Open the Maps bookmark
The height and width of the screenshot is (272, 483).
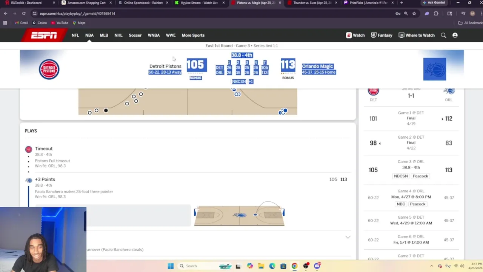coord(79,23)
